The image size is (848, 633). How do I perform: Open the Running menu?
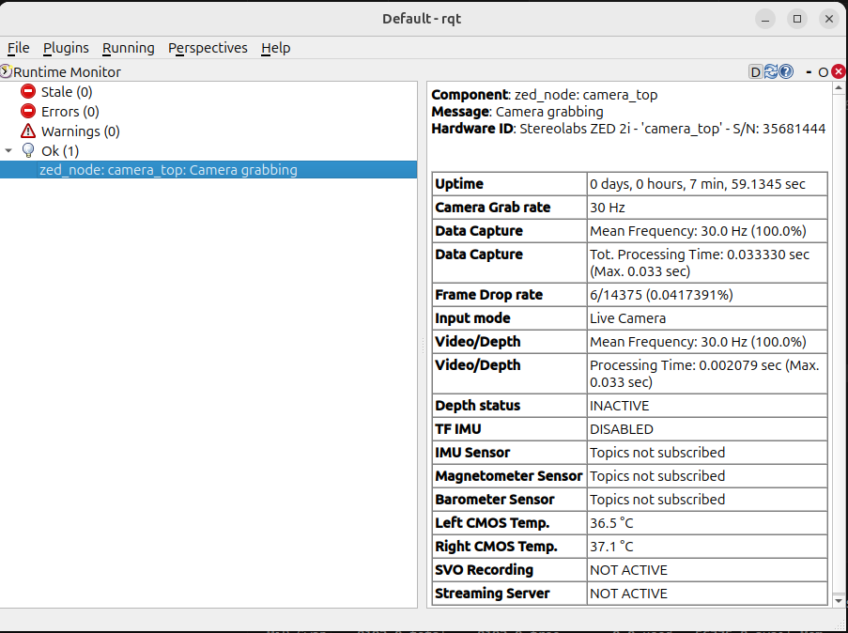pos(129,48)
